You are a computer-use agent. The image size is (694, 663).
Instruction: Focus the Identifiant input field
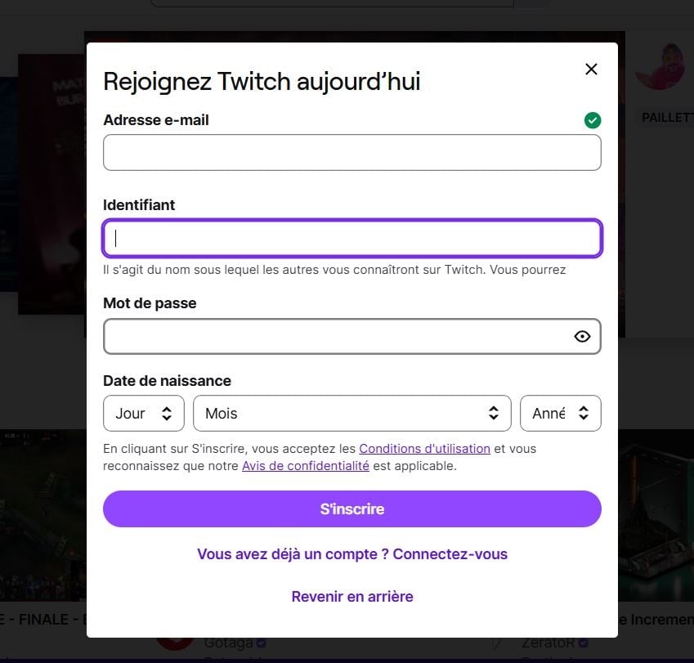(351, 238)
